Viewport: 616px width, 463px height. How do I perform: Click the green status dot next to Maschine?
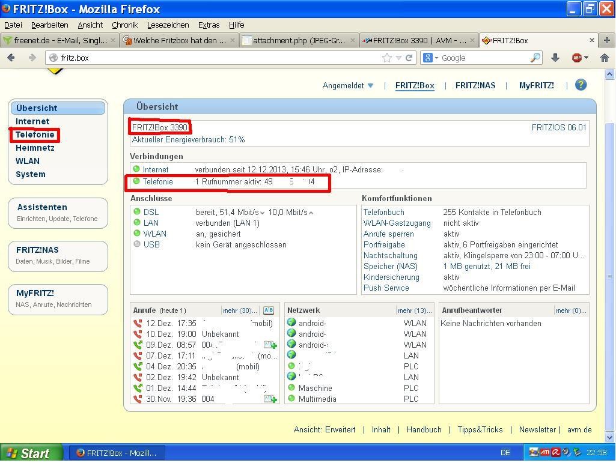point(291,387)
